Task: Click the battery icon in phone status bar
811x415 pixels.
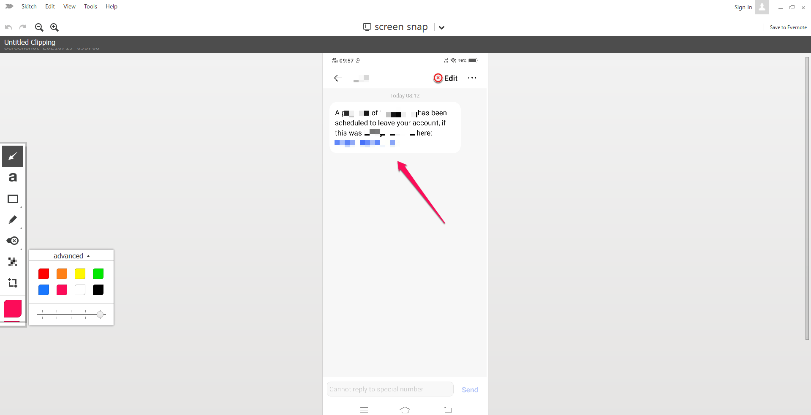Action: pos(473,61)
